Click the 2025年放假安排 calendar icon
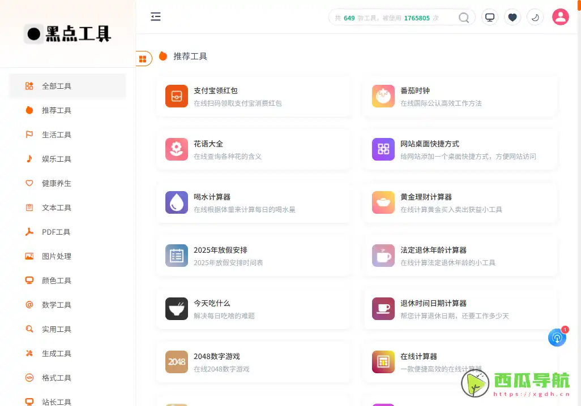This screenshot has height=406, width=581. coord(176,256)
